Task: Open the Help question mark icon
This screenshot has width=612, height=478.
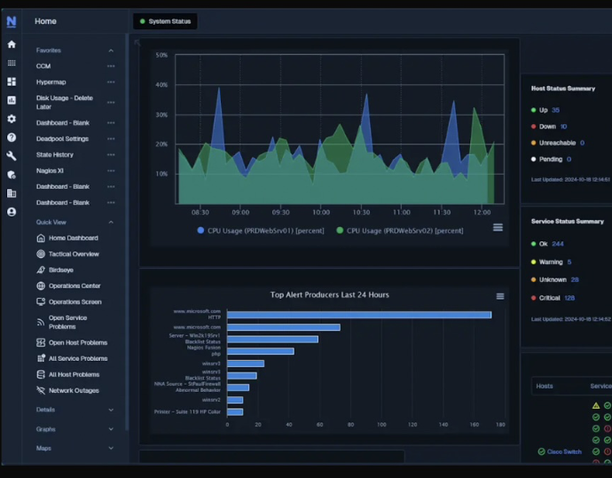Action: point(12,137)
